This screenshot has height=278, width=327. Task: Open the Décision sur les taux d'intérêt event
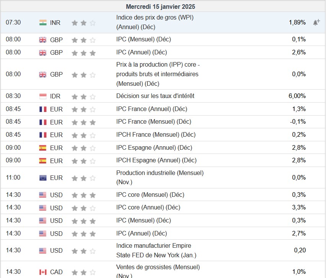(x=155, y=96)
